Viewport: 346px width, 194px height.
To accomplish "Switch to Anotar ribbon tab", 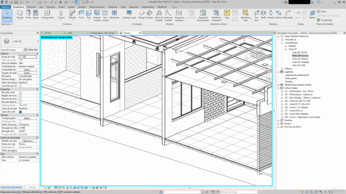I will click(71, 7).
